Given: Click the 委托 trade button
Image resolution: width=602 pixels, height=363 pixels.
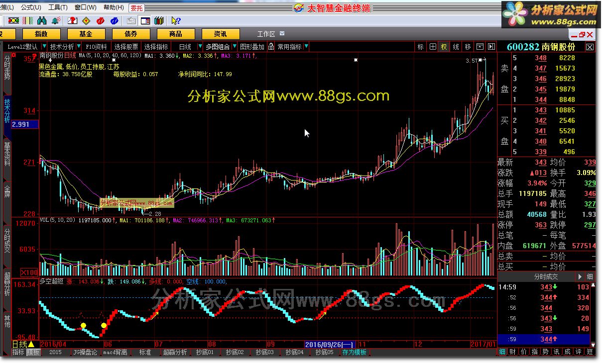Looking at the screenshot, I should coord(136,7).
